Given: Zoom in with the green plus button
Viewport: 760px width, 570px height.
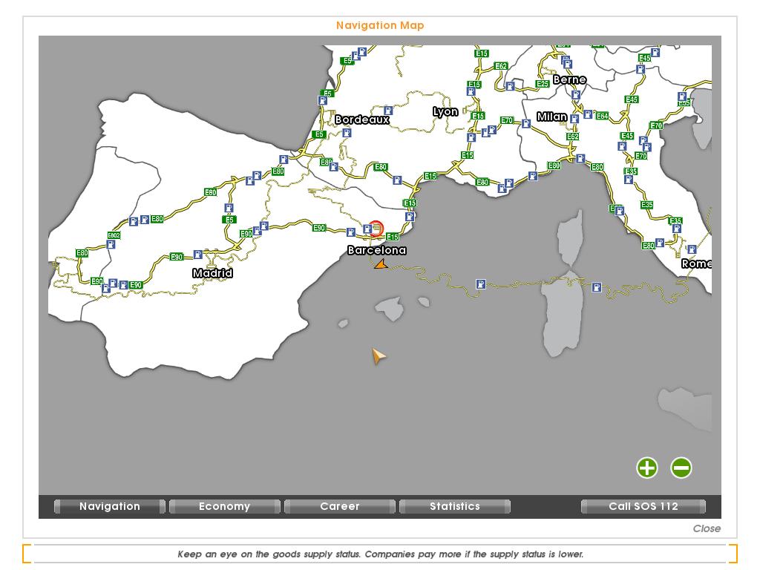Looking at the screenshot, I should tap(647, 468).
